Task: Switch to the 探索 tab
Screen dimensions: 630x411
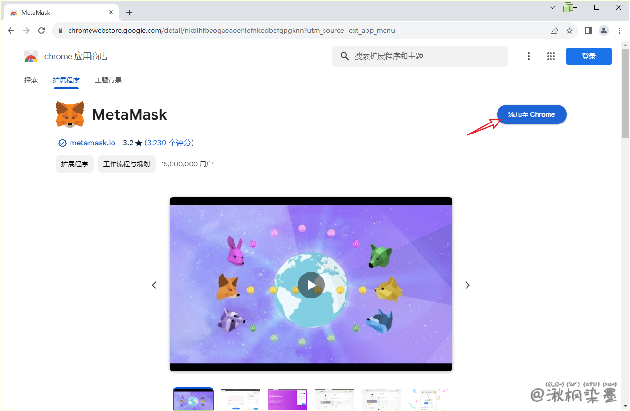Action: click(31, 80)
